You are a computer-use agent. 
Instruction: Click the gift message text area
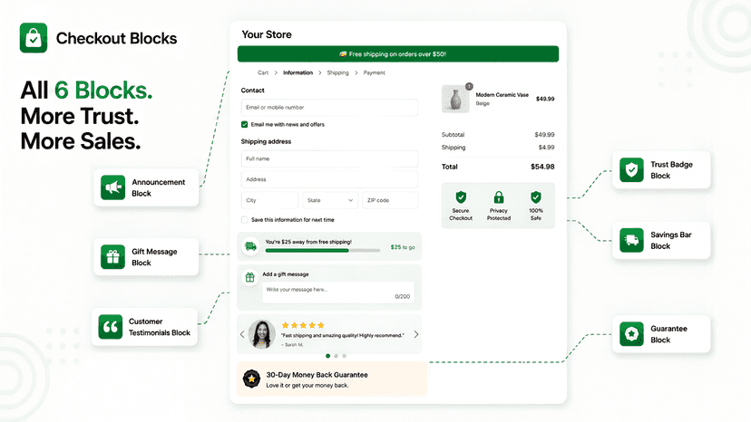[338, 293]
